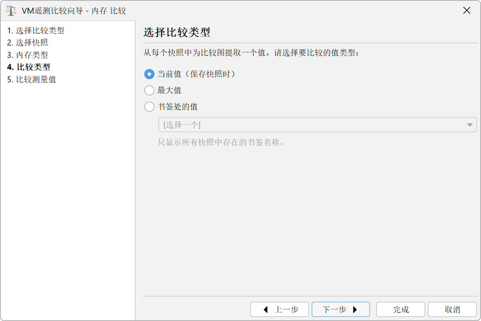This screenshot has height=321, width=481.
Task: Jump to step 5. 比较测量值
Action: (x=31, y=80)
